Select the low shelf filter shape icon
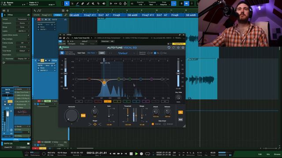This screenshot has width=282, height=158. 90,124
